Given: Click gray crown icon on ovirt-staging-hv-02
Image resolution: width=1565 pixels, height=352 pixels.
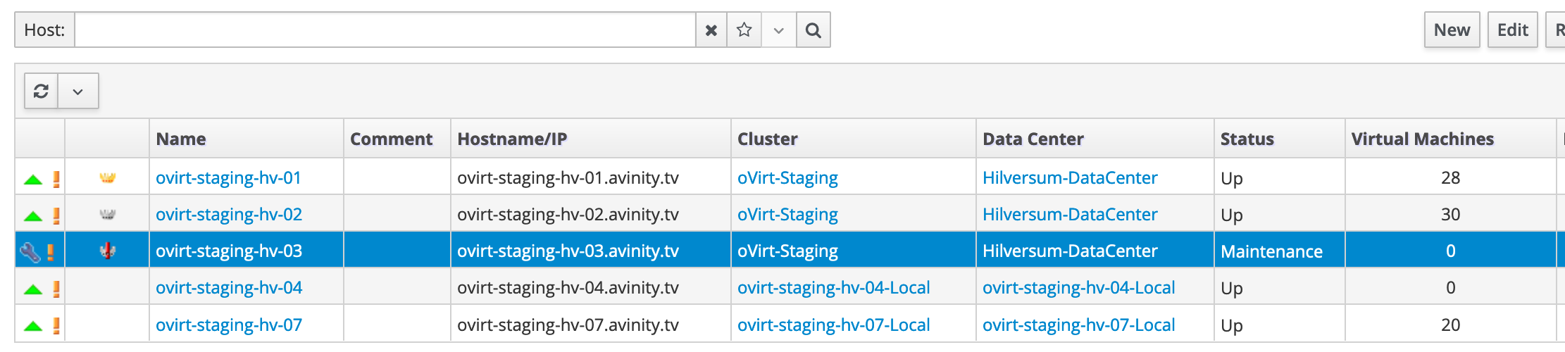Looking at the screenshot, I should click(107, 215).
